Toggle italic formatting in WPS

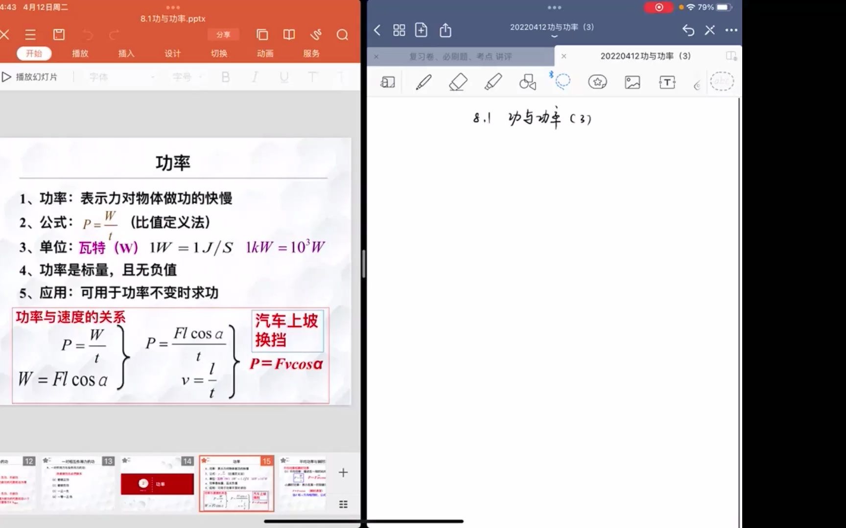click(x=254, y=77)
